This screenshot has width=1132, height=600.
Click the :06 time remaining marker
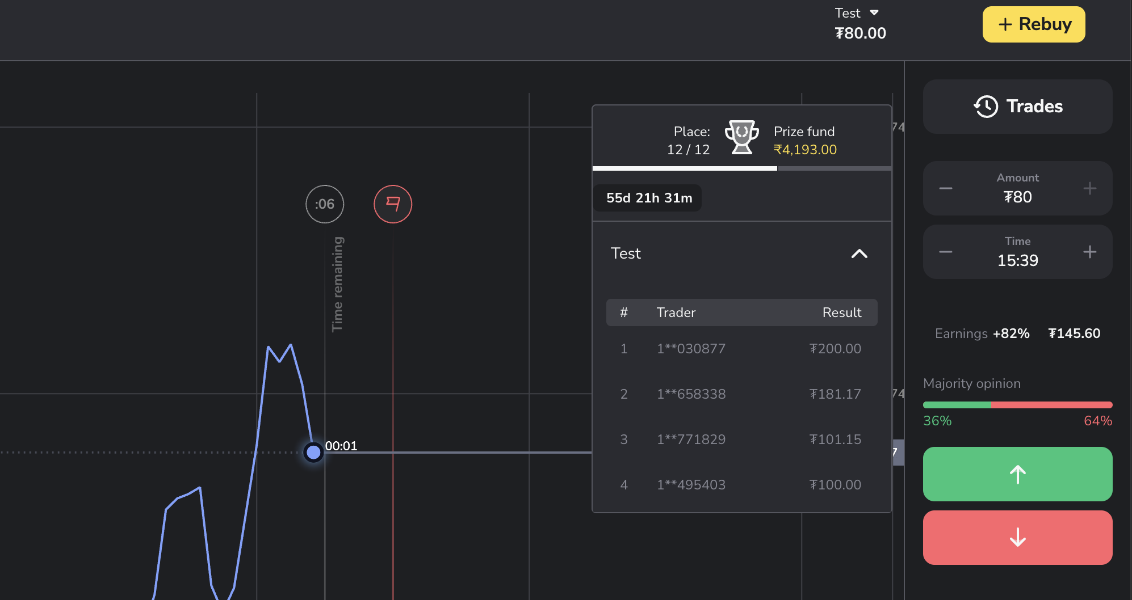click(x=325, y=204)
